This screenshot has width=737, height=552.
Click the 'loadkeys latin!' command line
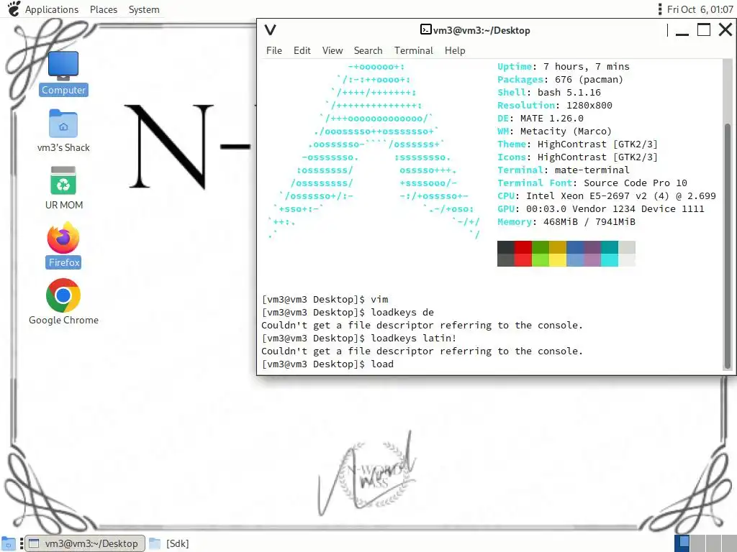359,338
